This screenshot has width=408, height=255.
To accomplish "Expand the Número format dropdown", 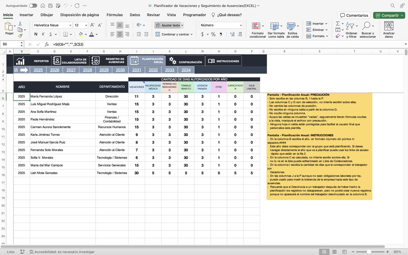I will [x=241, y=25].
